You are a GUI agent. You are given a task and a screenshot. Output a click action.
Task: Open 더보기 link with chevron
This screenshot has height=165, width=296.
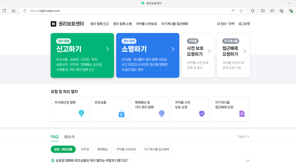click(x=244, y=137)
